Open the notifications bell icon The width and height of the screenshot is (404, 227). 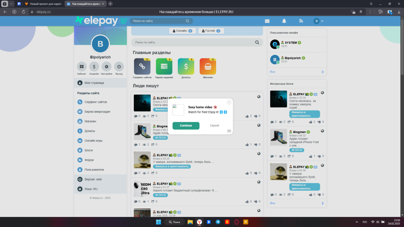[x=284, y=21]
